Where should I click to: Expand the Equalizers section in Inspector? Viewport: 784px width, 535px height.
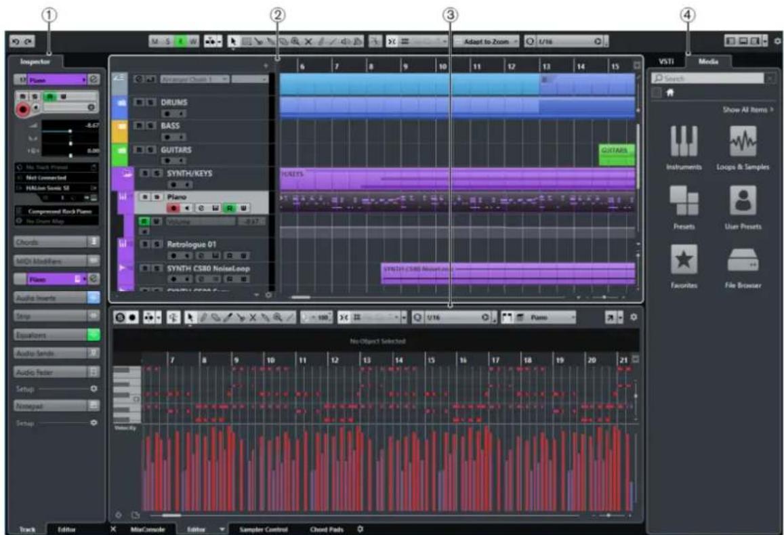coord(56,335)
